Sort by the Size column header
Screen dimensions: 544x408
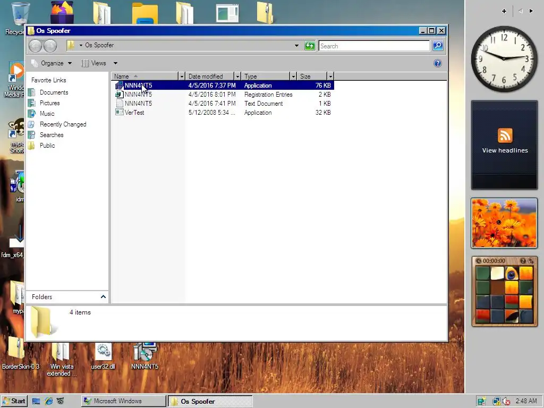tap(312, 76)
